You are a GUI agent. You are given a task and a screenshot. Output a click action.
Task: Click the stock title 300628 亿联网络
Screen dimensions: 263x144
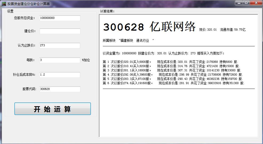point(149,27)
